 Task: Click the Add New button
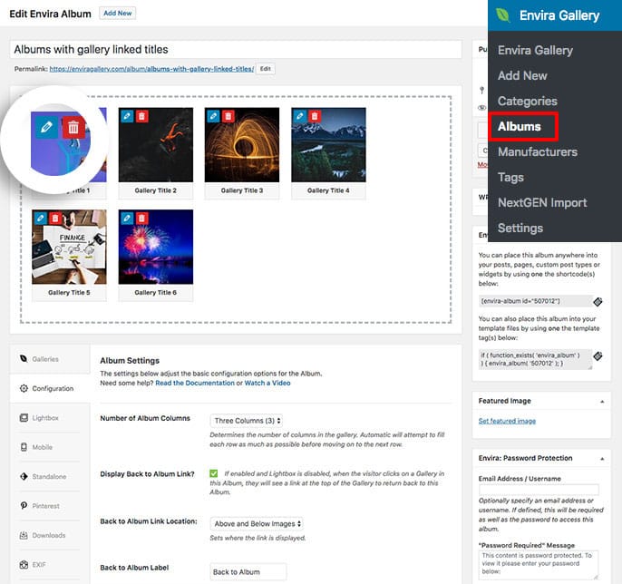(117, 14)
